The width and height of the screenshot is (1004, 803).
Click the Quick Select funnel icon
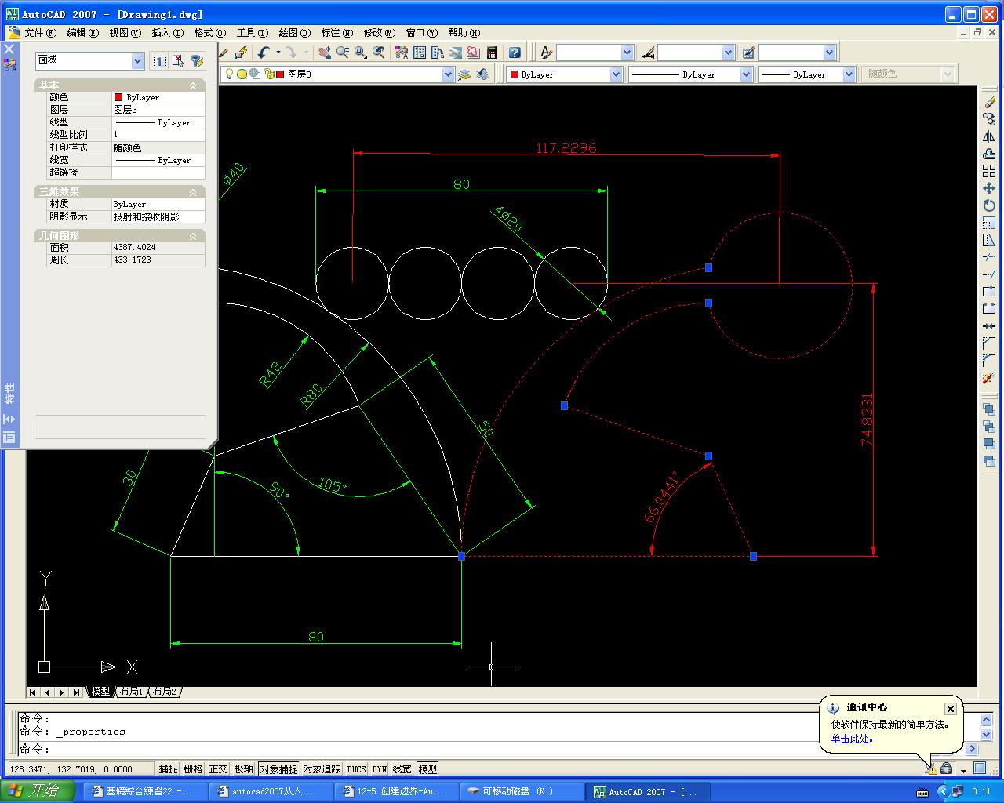[197, 61]
